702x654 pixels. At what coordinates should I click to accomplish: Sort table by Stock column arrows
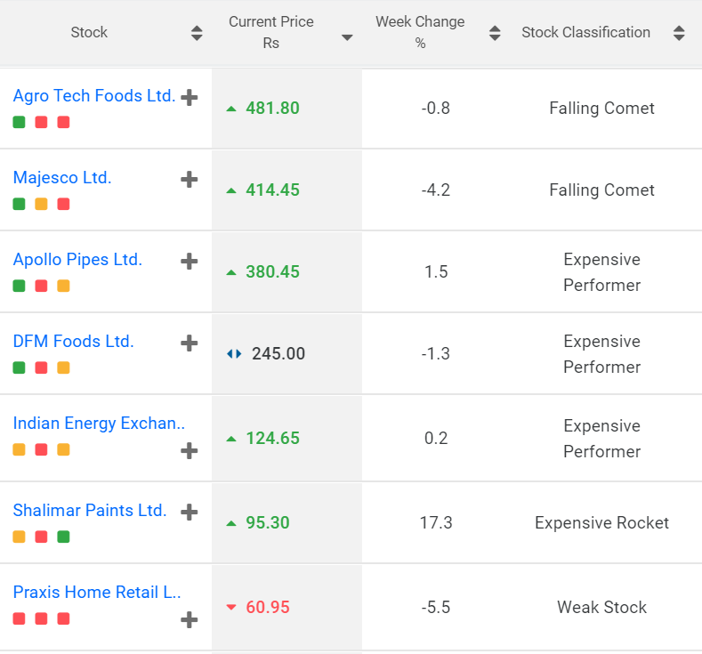(x=197, y=34)
